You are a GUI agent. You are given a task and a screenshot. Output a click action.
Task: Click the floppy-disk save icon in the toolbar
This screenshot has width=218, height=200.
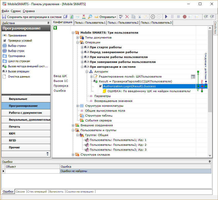coord(4,17)
